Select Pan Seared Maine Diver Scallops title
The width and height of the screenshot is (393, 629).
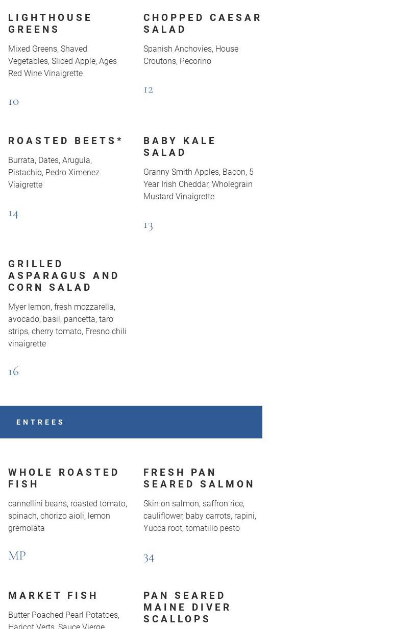(x=187, y=607)
